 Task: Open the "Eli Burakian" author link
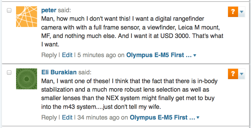click(x=59, y=72)
